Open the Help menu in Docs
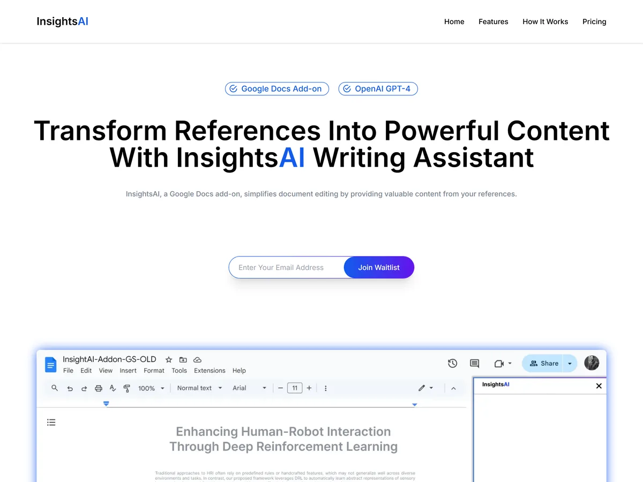 click(239, 371)
